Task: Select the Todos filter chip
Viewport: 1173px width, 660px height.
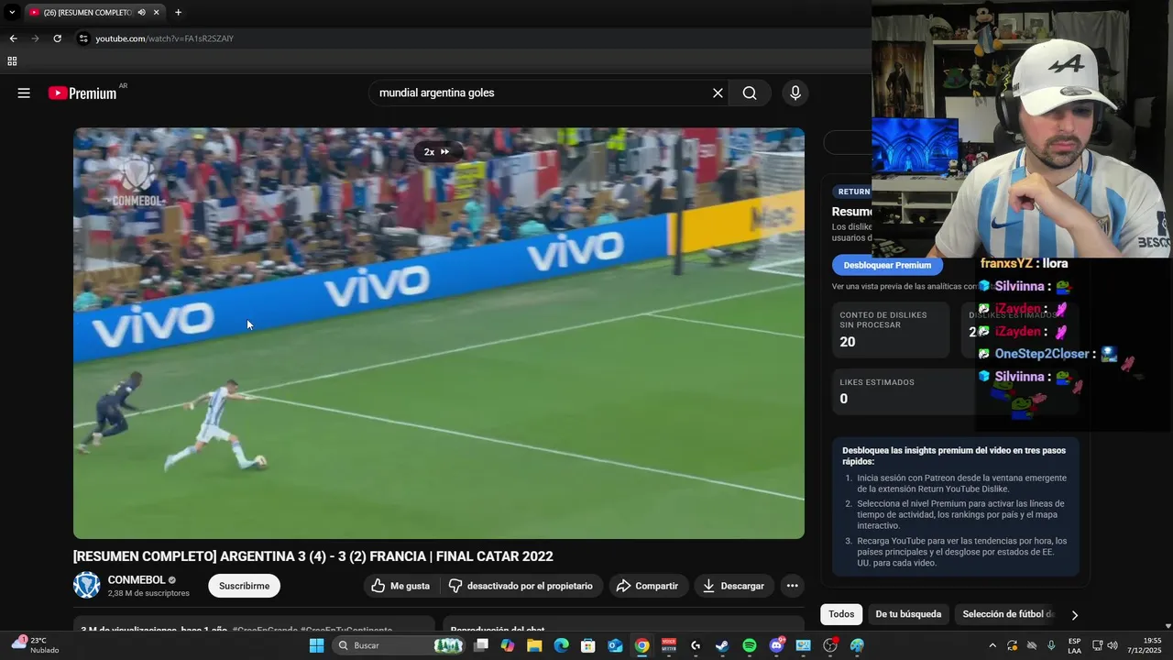Action: click(841, 614)
